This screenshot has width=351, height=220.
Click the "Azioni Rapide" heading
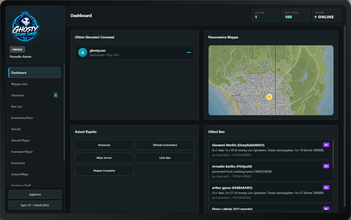[86, 132]
